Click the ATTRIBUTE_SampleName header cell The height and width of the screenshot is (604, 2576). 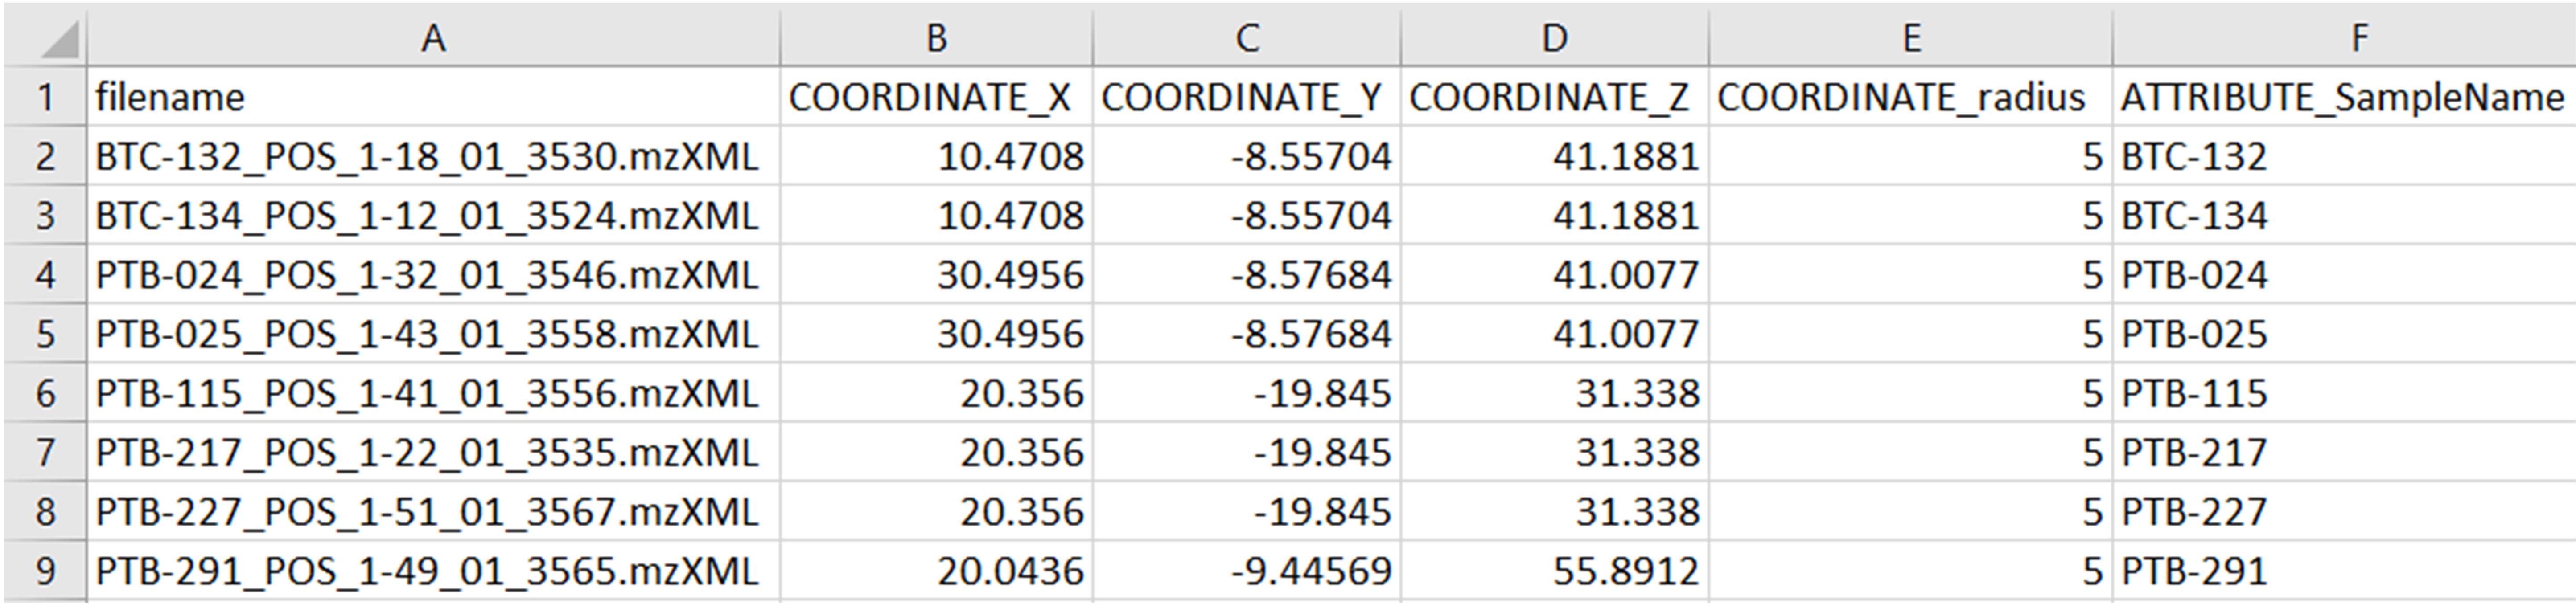(x=2342, y=97)
